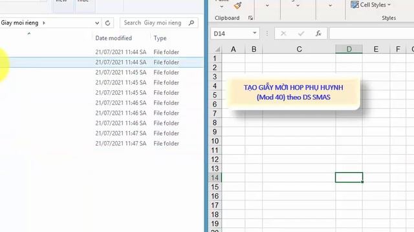Select row 7 header
414x232 pixels.
click(x=215, y=113)
